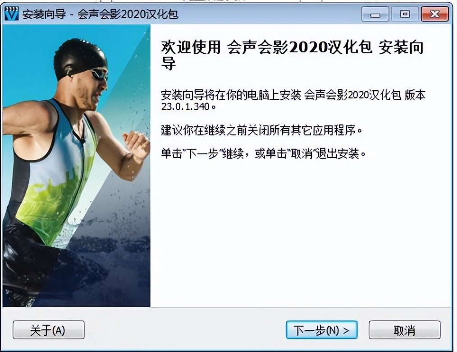Maximize the installer wizard window

pyautogui.click(x=405, y=14)
